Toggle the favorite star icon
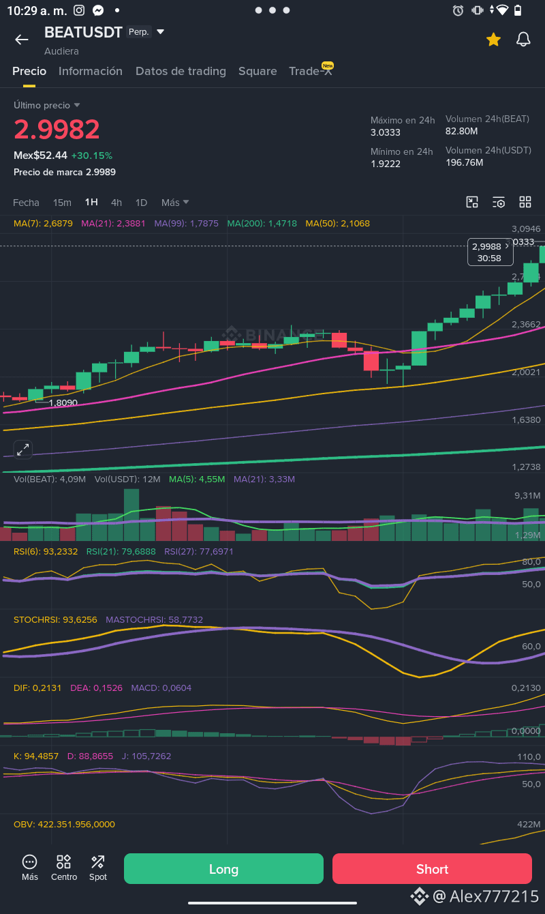The width and height of the screenshot is (545, 914). [x=493, y=40]
